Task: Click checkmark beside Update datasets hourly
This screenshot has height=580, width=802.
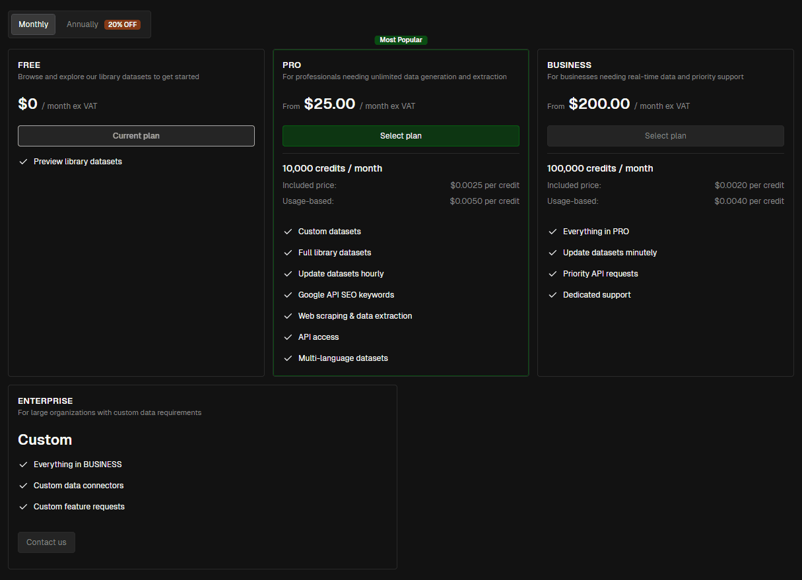Action: click(x=288, y=274)
